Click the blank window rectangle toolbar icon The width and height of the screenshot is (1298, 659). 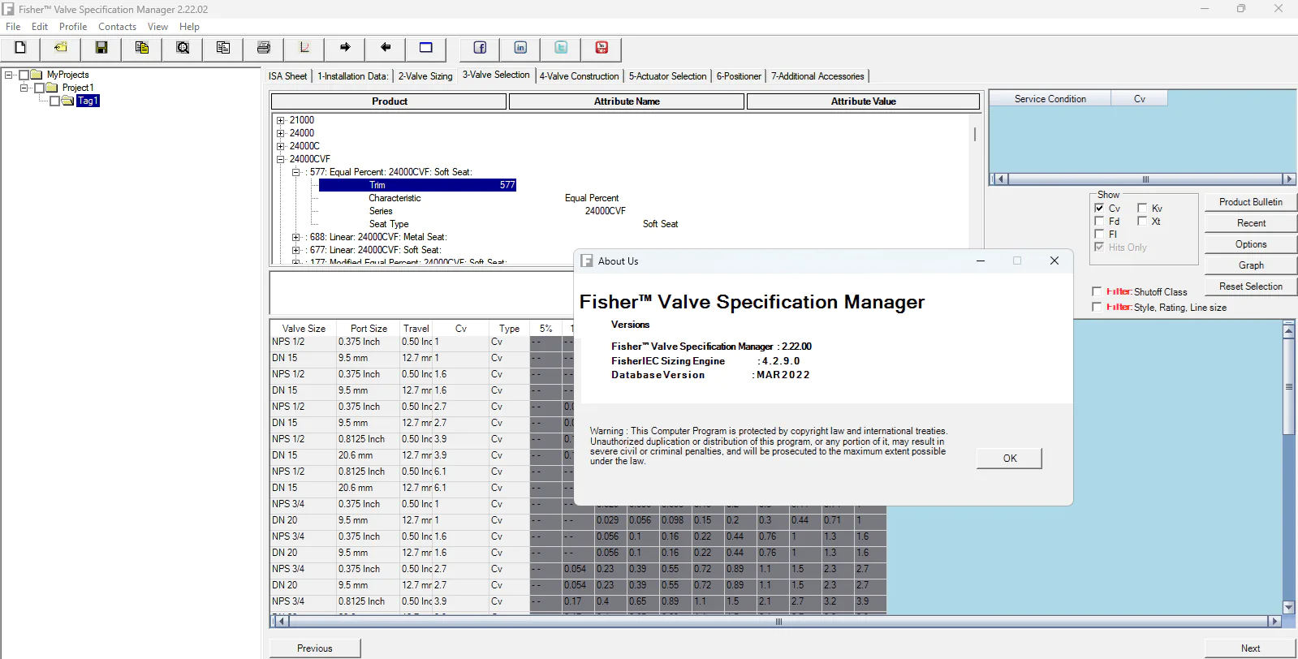pos(426,48)
